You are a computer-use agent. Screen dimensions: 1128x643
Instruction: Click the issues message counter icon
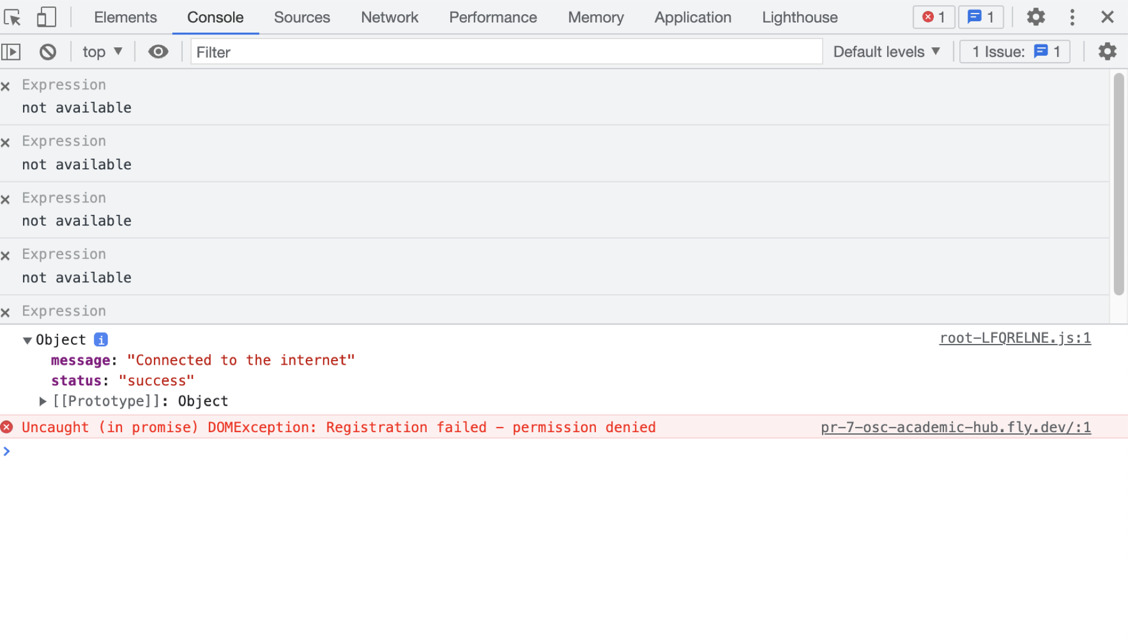coord(979,17)
